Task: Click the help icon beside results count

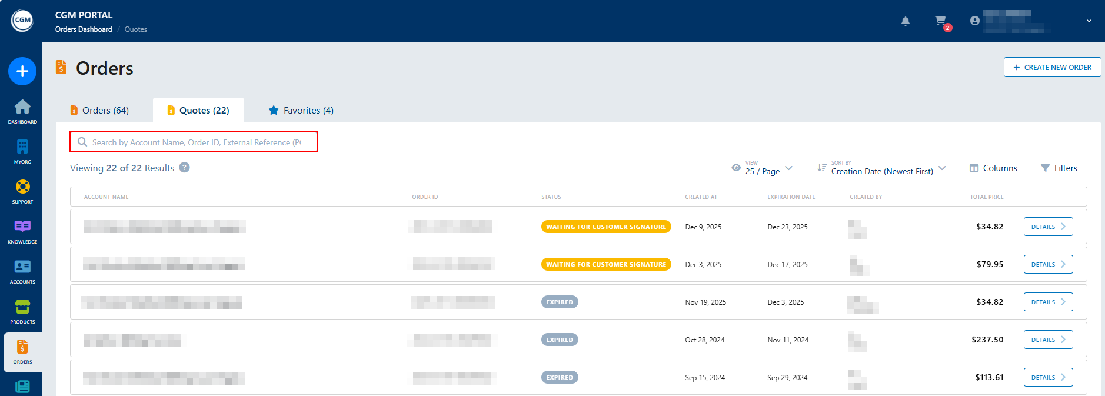Action: click(184, 168)
